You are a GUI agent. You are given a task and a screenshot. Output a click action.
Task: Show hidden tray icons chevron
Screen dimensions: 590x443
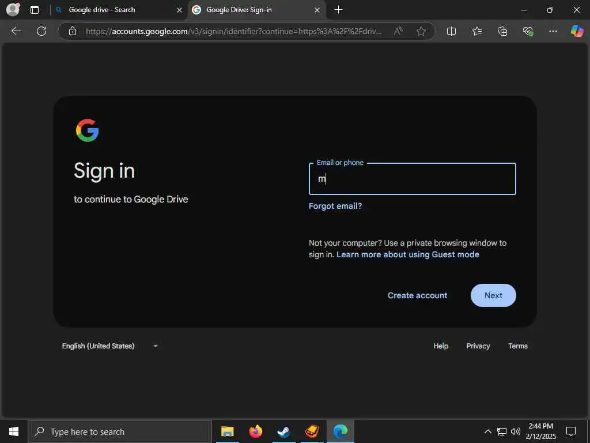(x=487, y=431)
